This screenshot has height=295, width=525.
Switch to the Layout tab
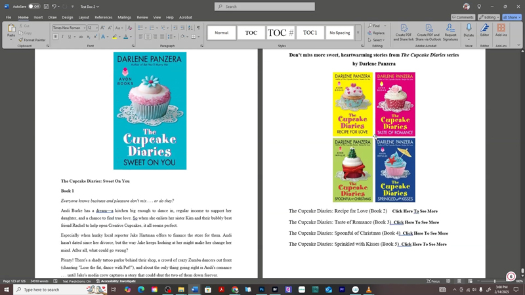(x=84, y=18)
